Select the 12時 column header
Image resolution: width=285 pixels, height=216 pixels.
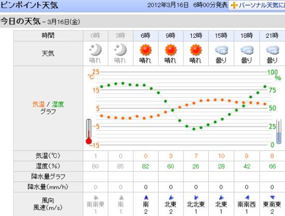point(196,36)
